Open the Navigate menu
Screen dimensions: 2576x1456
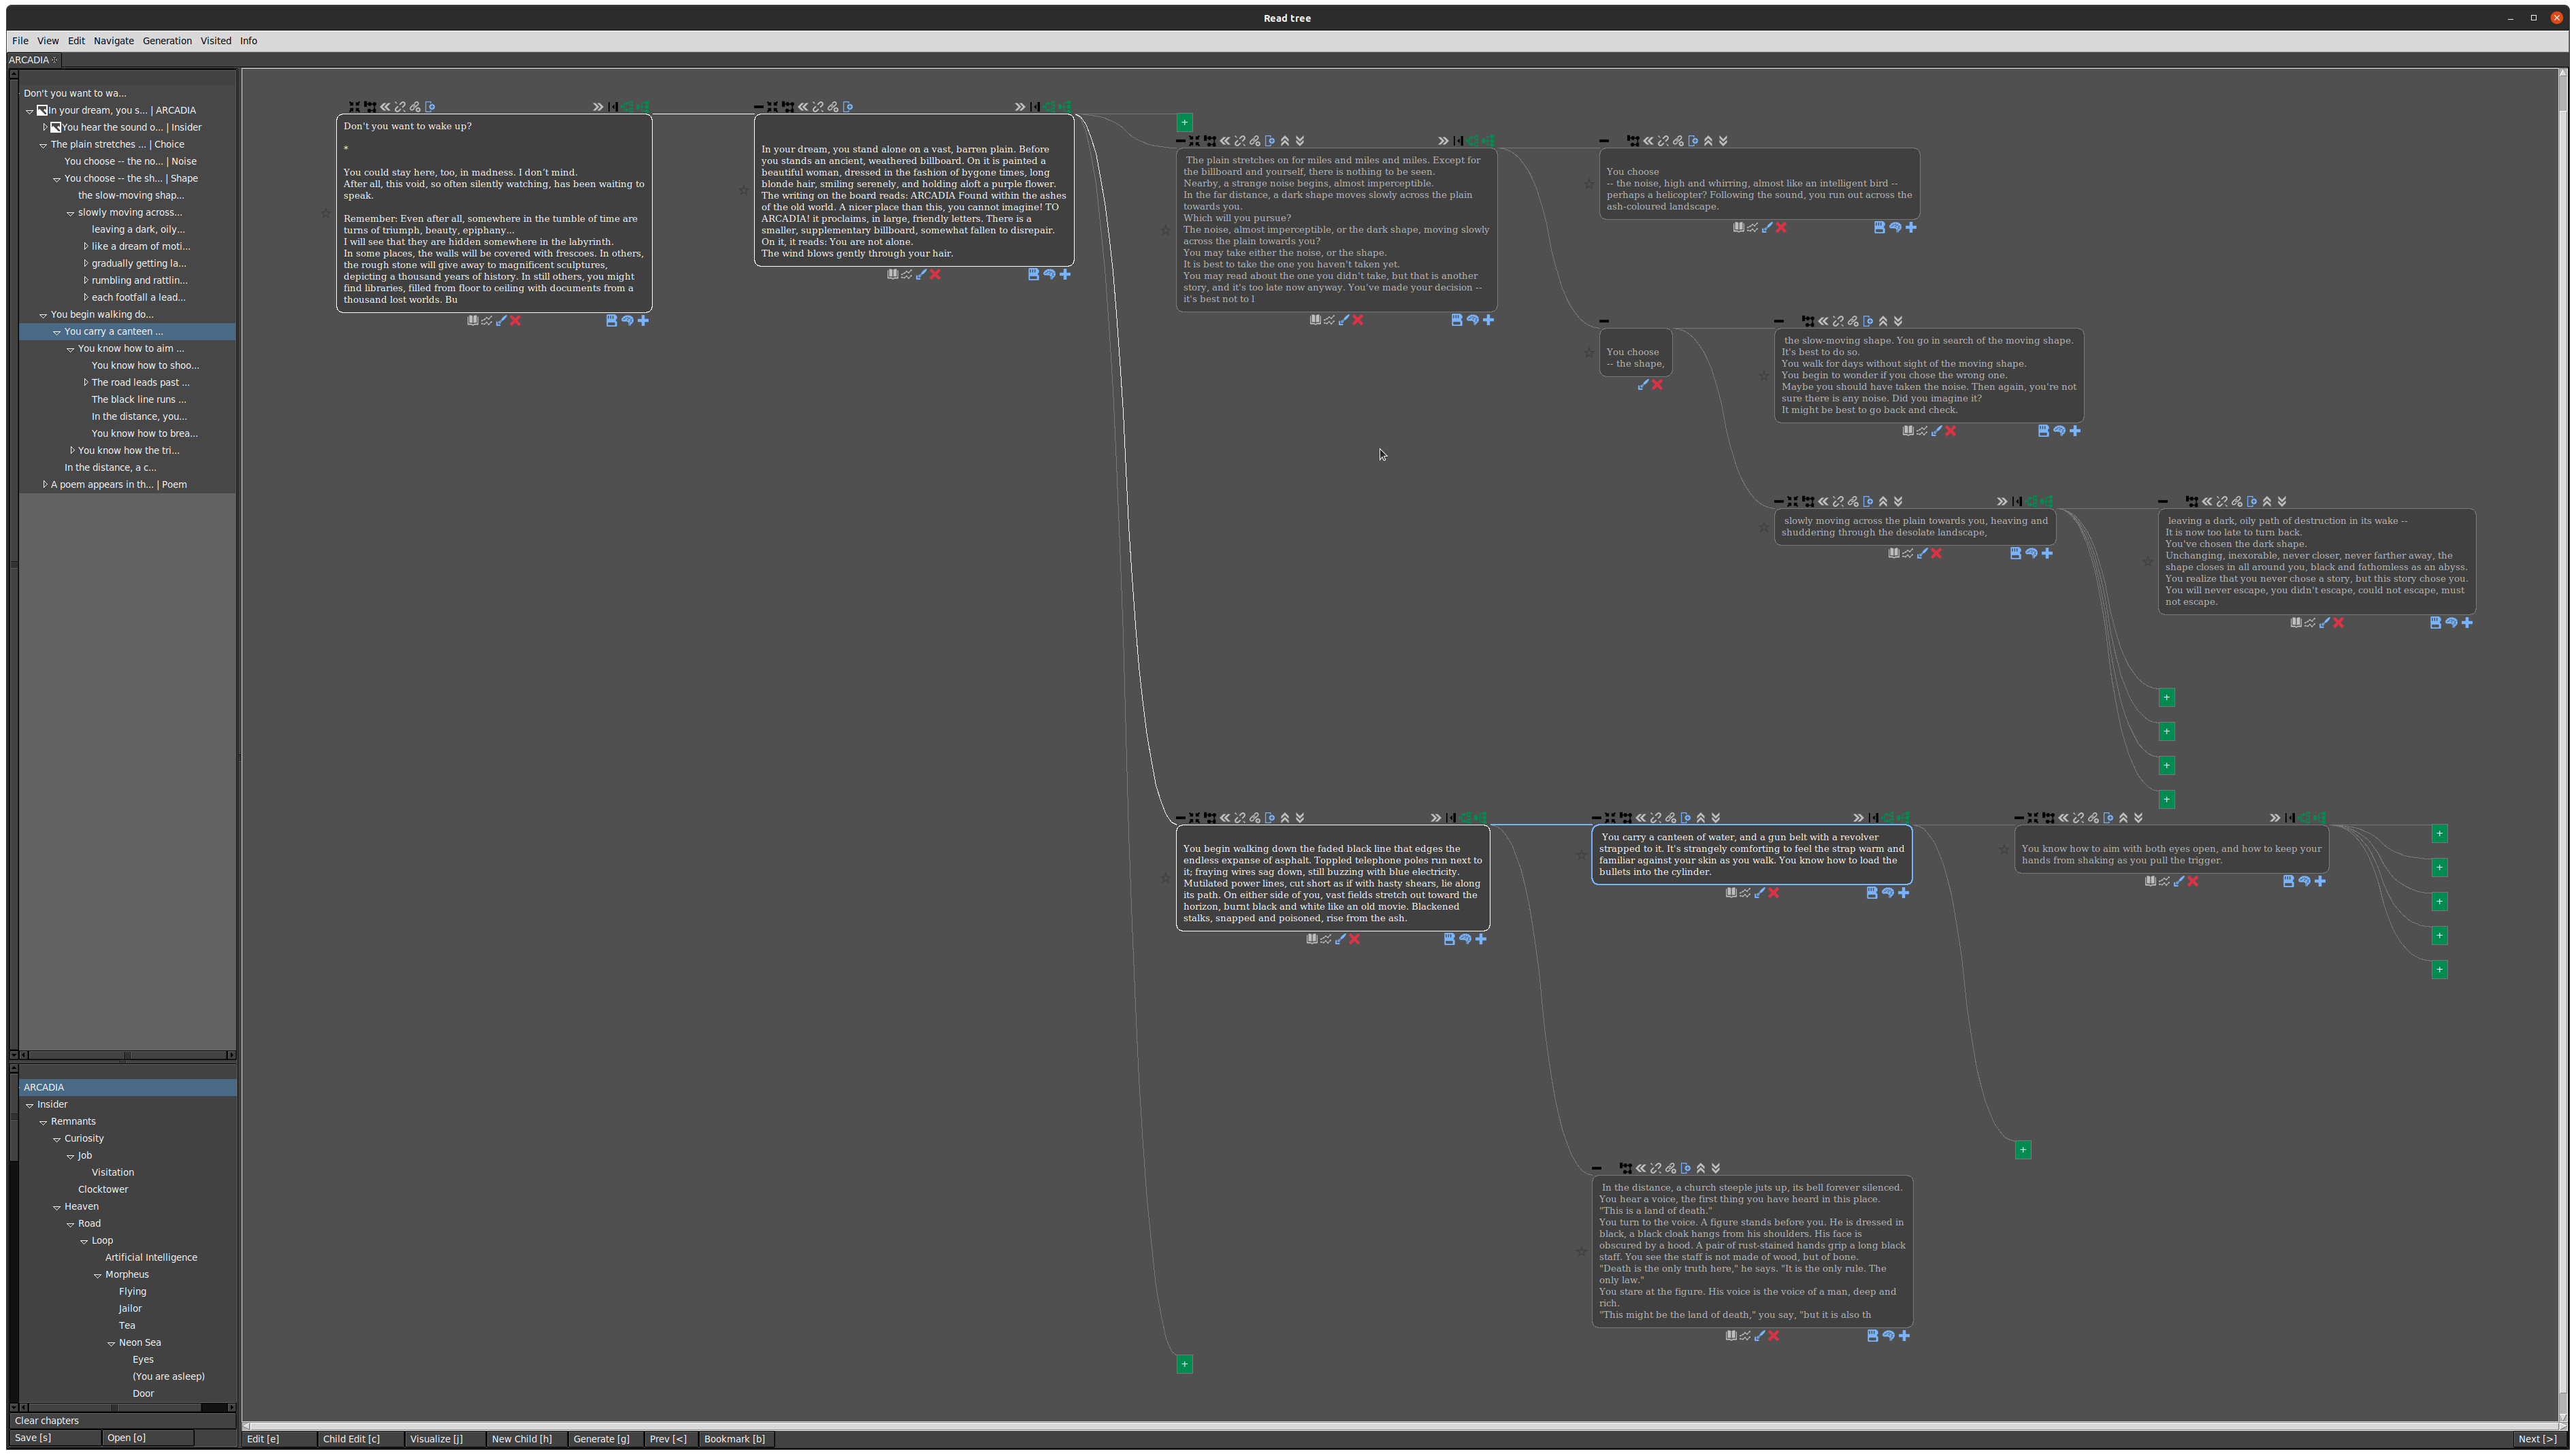coord(113,41)
